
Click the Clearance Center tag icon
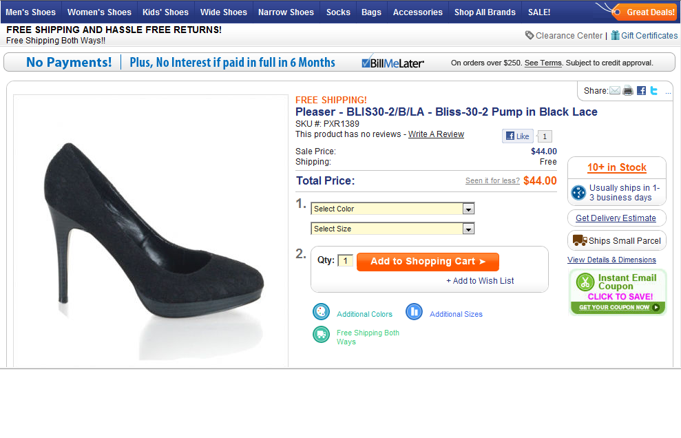[530, 35]
